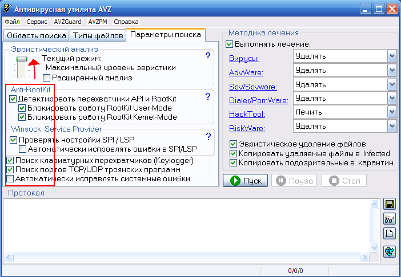The height and width of the screenshot is (277, 401).
Task: Click protocol vertical scrollbar down arrow
Action: (374, 247)
